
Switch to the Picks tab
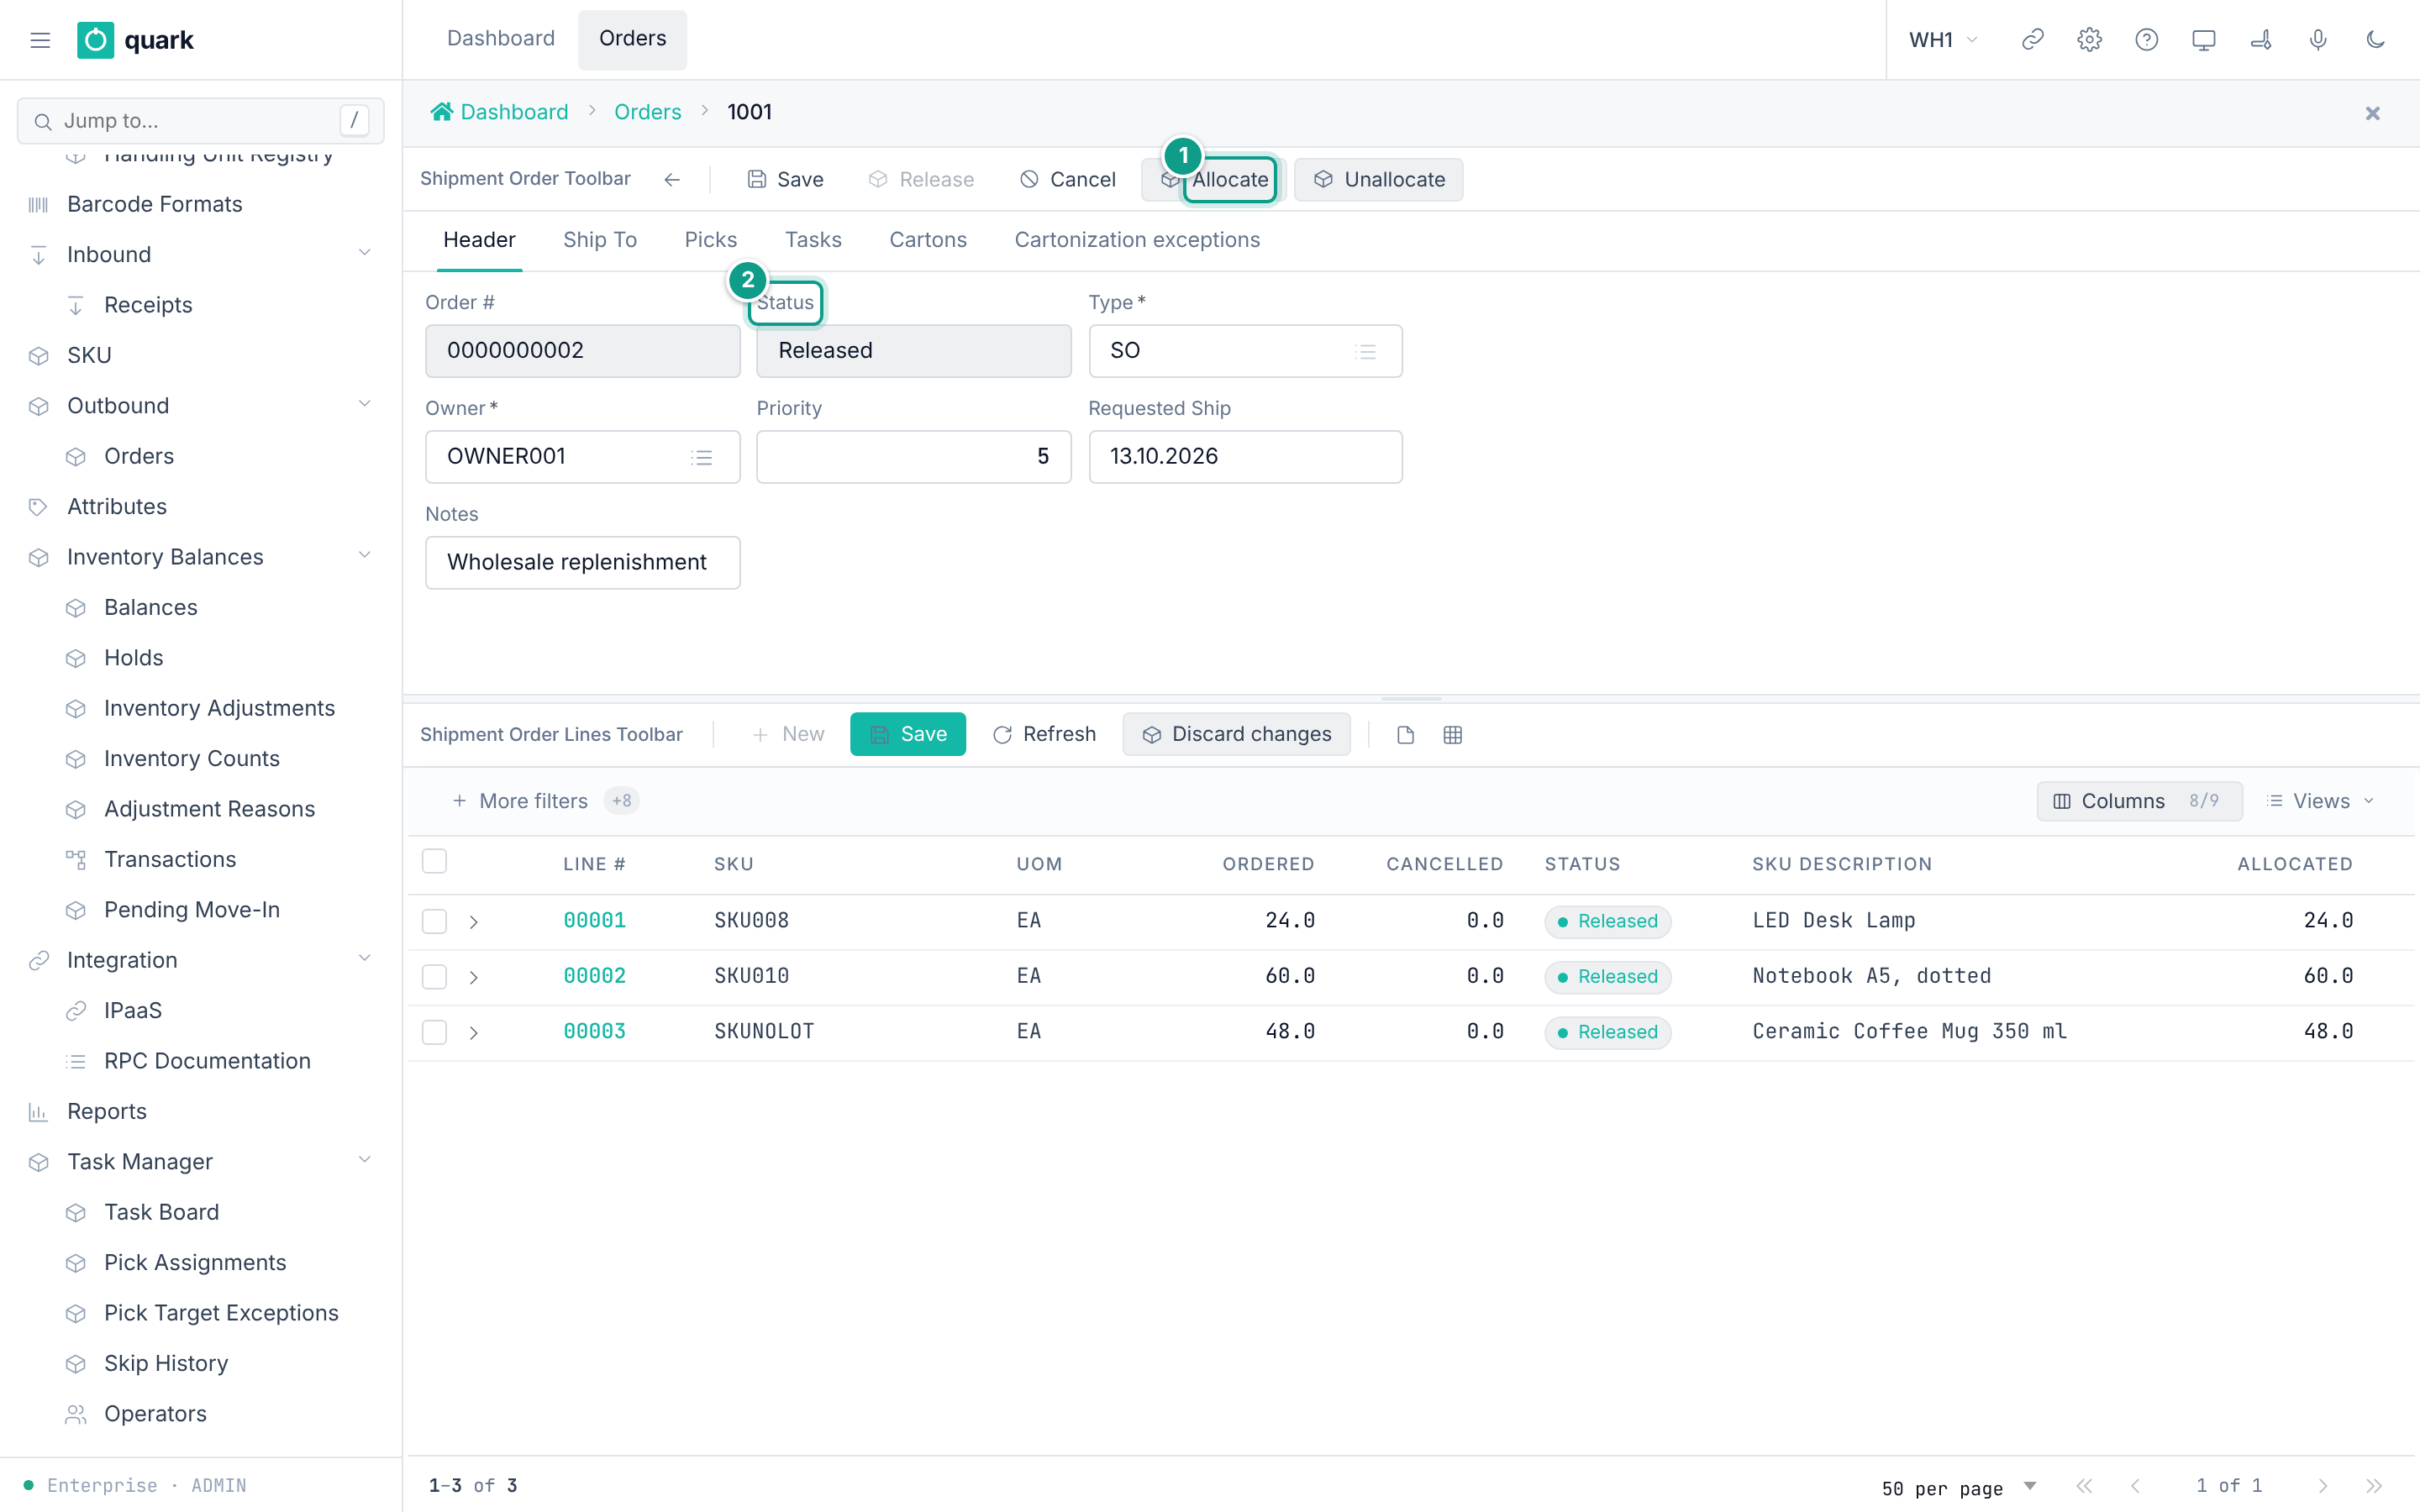[711, 240]
